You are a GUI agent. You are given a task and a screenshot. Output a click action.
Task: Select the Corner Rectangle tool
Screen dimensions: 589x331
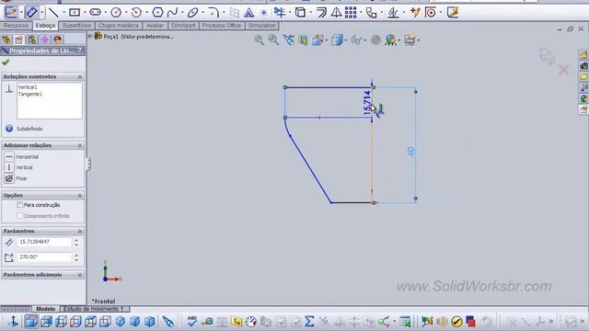pyautogui.click(x=75, y=13)
